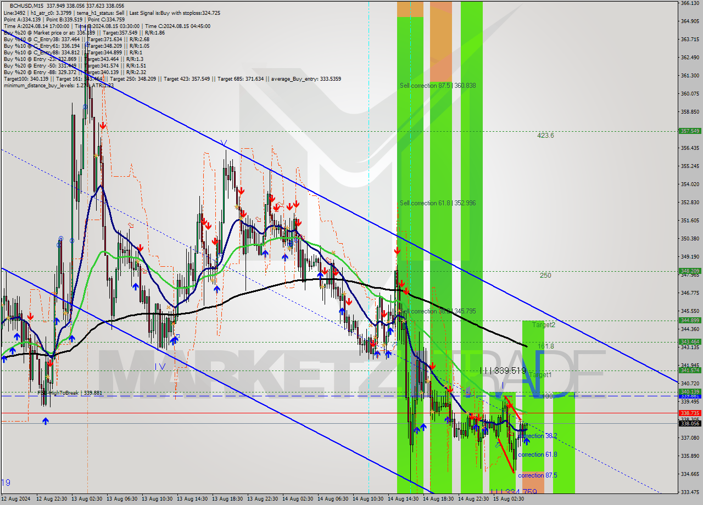
Task: Click the 'average_Buy_entry: 333.5359' text
Action: click(x=305, y=79)
